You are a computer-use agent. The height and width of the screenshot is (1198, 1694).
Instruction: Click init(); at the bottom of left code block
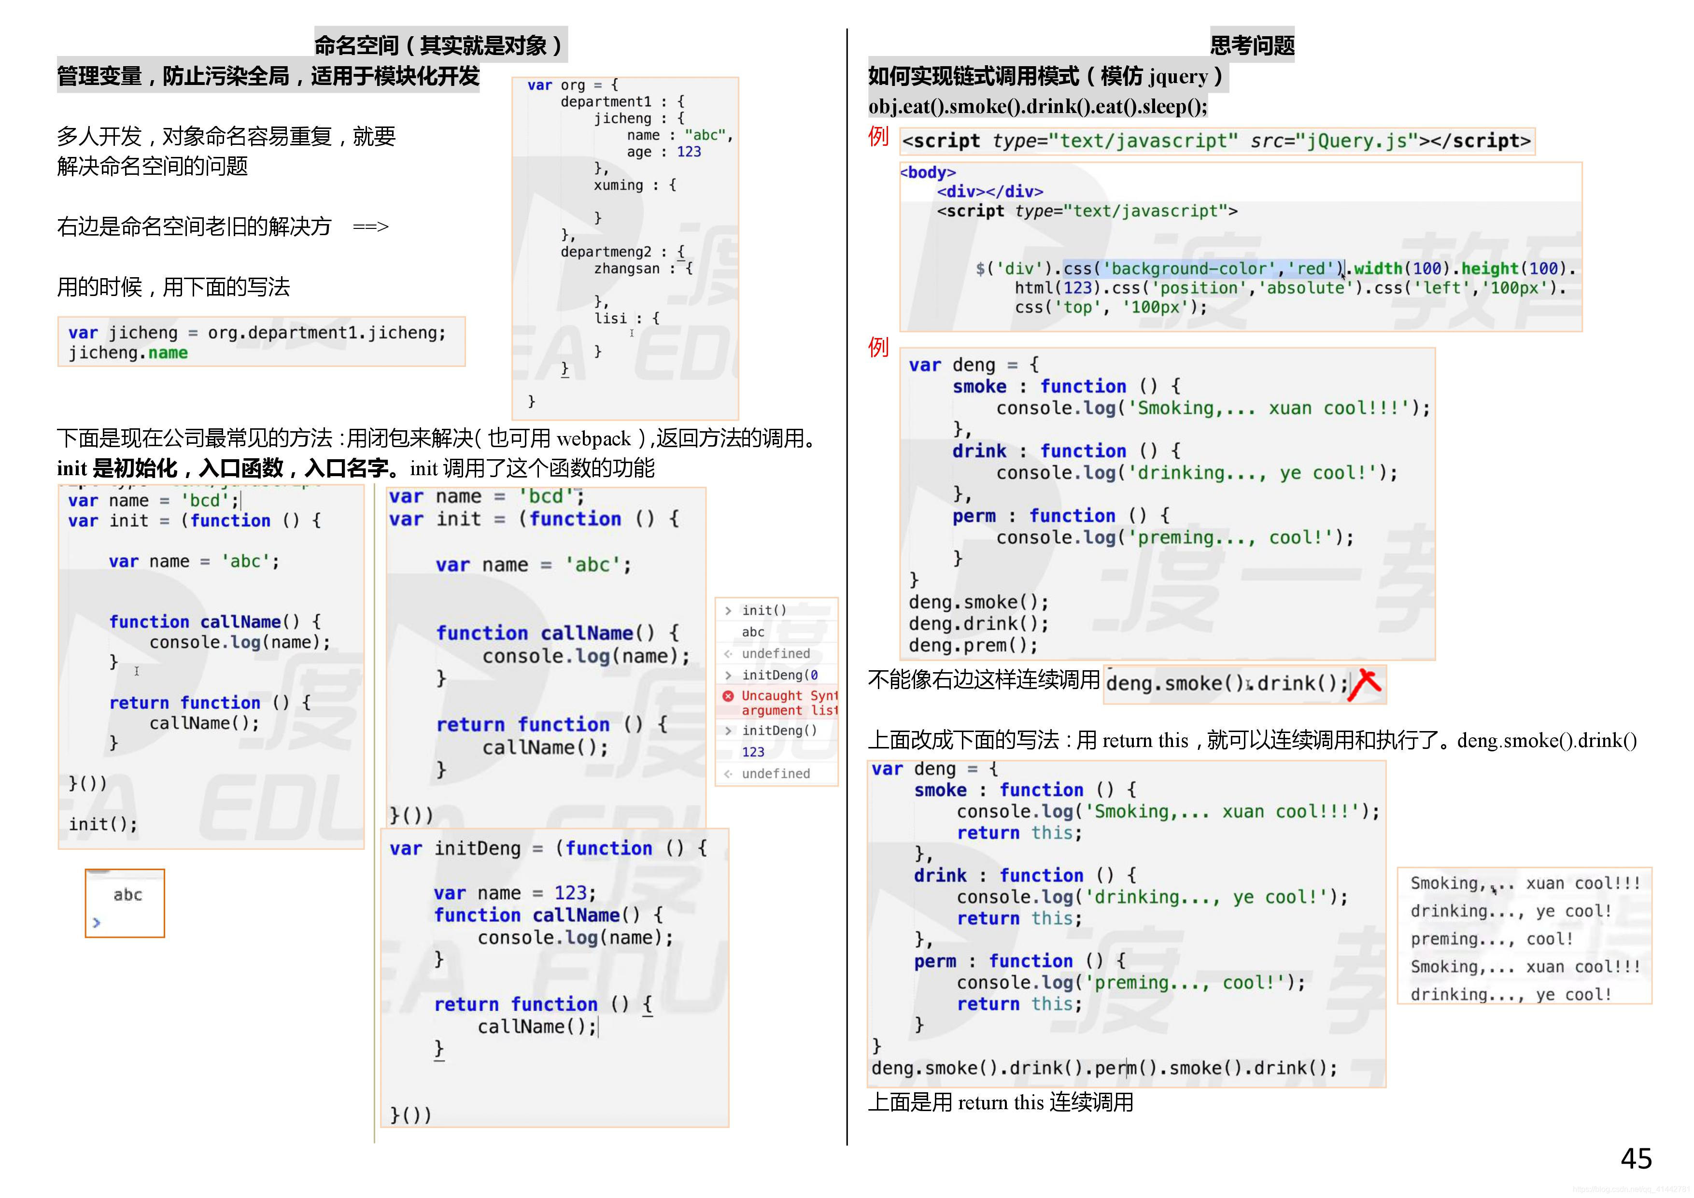coord(102,825)
